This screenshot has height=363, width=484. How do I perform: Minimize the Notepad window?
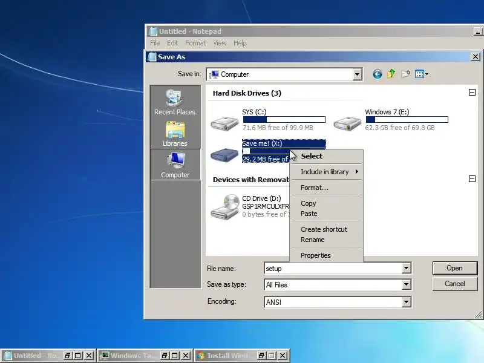(478, 31)
